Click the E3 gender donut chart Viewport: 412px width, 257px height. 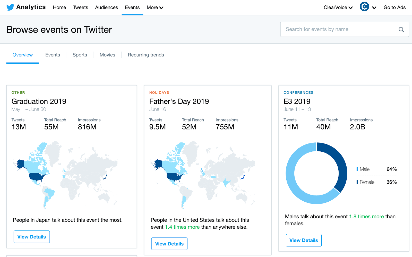pyautogui.click(x=316, y=173)
